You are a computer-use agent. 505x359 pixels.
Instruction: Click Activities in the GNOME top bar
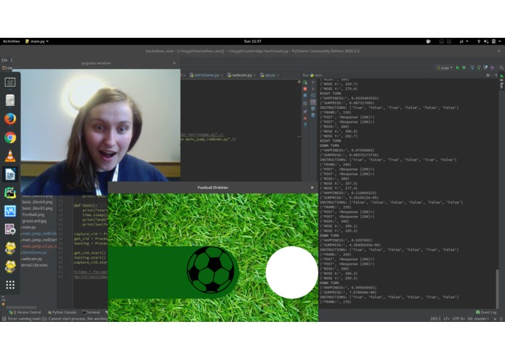(12, 41)
